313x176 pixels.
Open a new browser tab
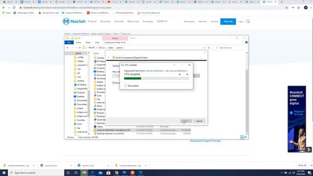coord(282,2)
